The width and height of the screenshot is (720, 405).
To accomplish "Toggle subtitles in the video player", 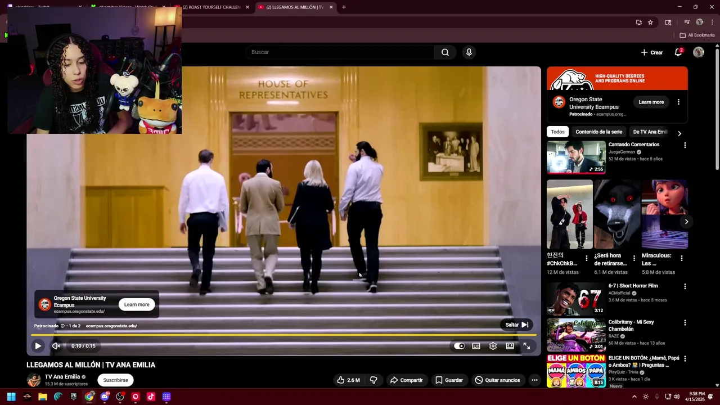I will [476, 346].
